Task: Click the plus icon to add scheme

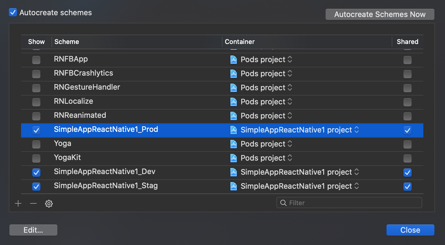Action: pos(18,203)
